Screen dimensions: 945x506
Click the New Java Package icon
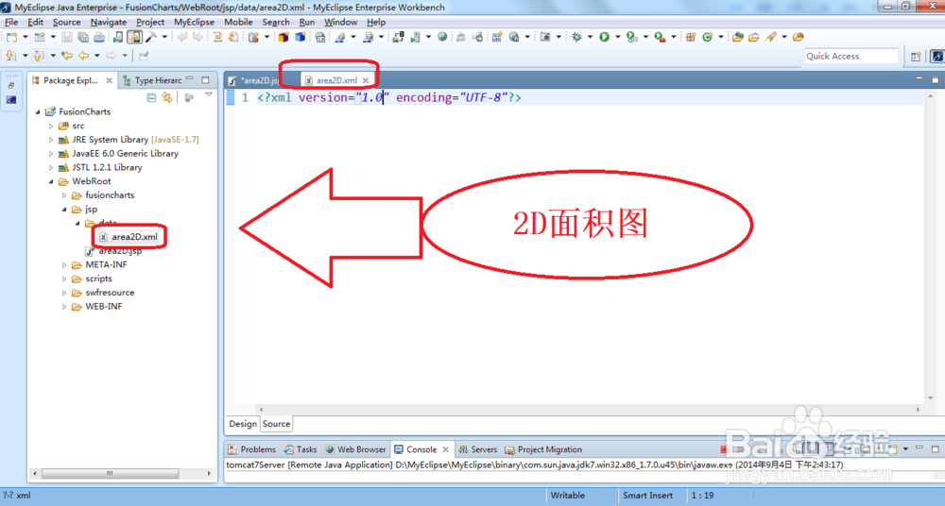point(691,37)
